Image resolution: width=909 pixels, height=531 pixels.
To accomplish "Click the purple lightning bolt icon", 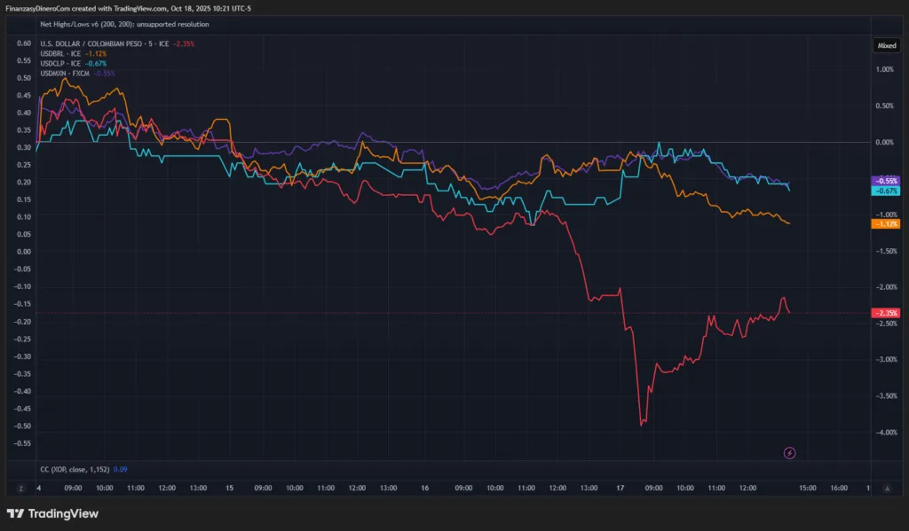I will 789,453.
